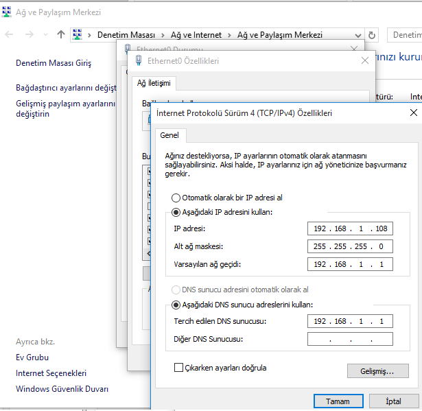Refresh the Ağ ve Paylaşım Merkezi window

point(373,34)
